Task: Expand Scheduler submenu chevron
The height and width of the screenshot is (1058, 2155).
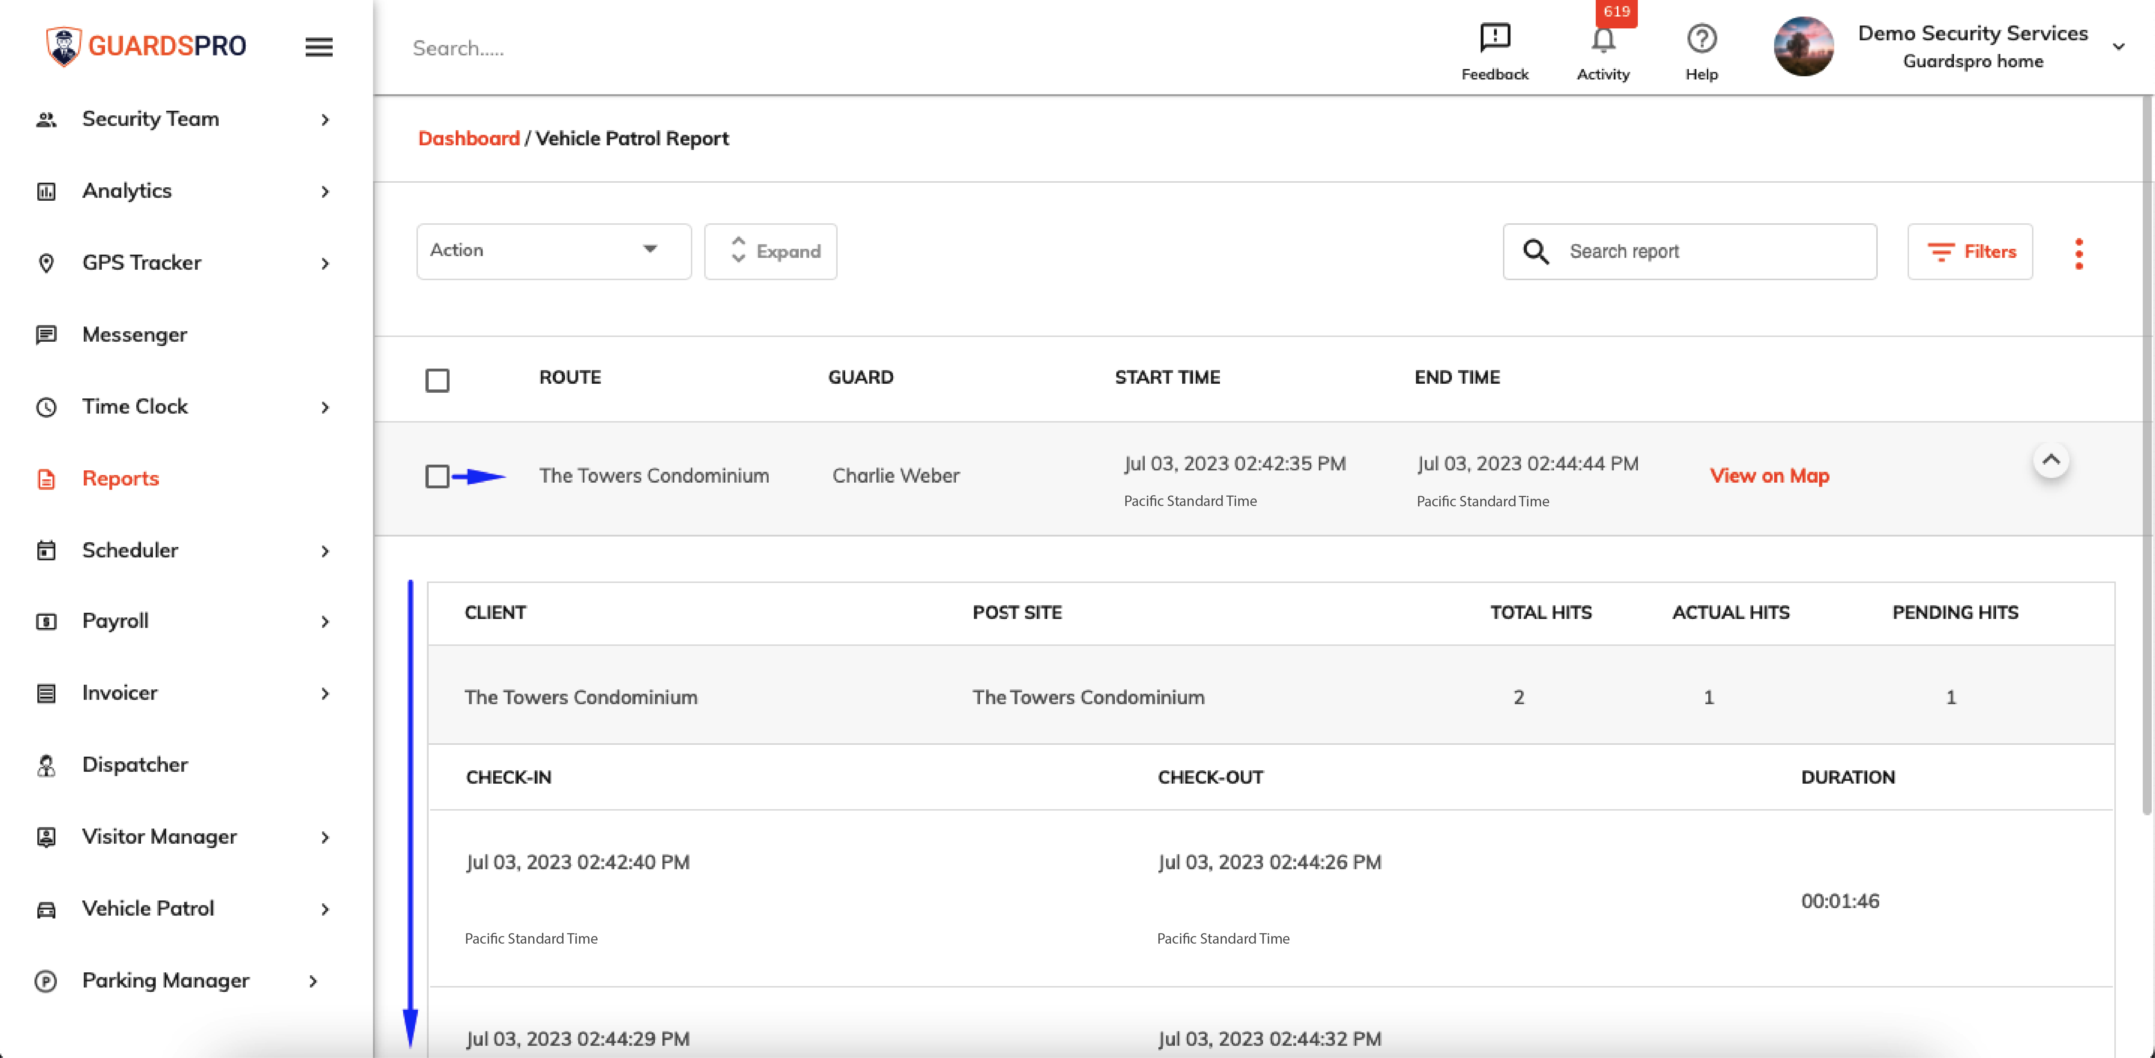Action: 325,551
